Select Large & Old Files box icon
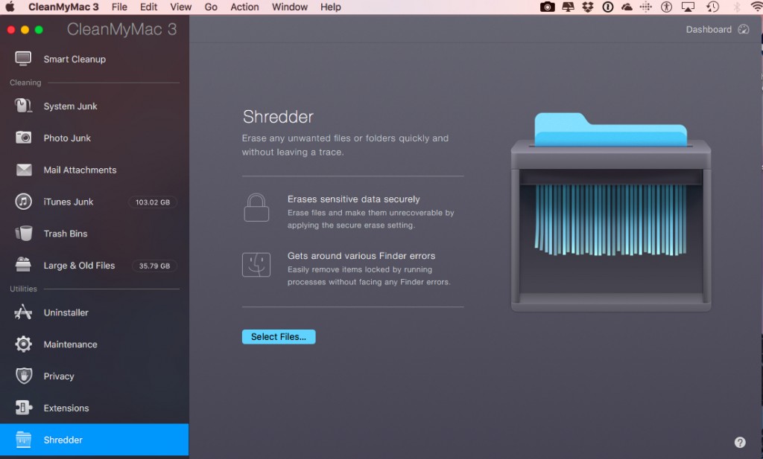Image resolution: width=763 pixels, height=459 pixels. (x=23, y=264)
